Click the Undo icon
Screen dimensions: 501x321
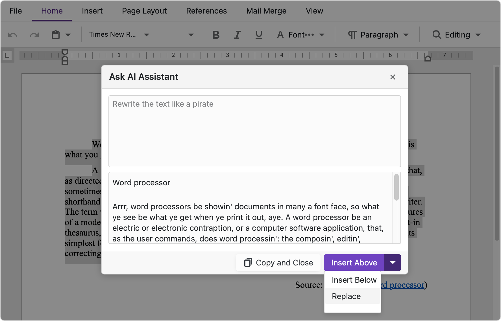(x=12, y=34)
